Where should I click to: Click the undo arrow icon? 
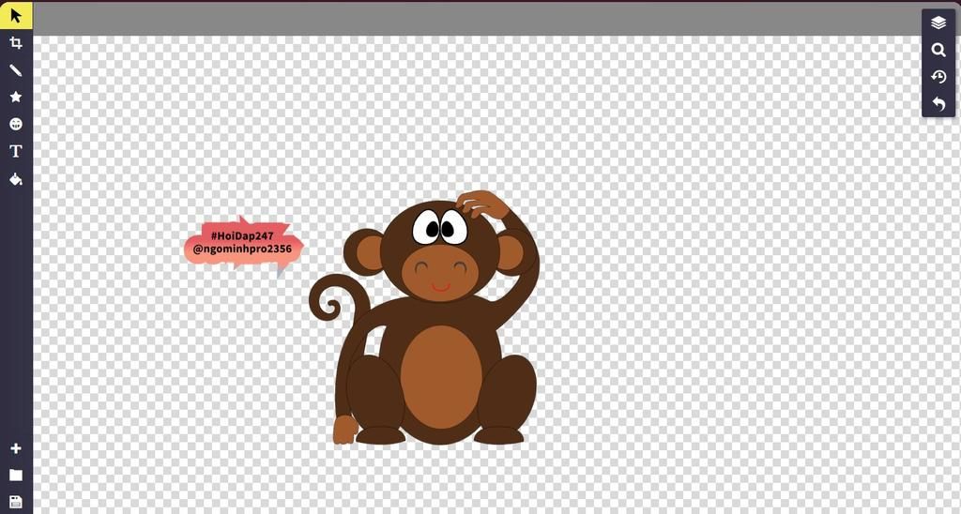[938, 104]
